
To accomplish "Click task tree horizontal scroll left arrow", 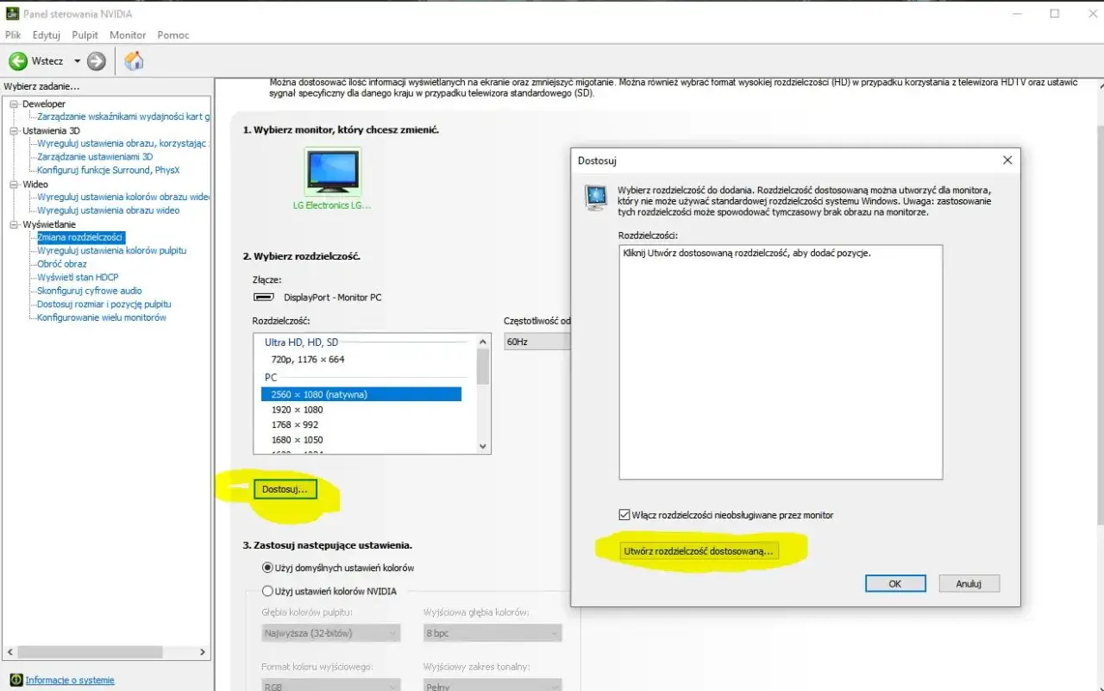I will [9, 653].
